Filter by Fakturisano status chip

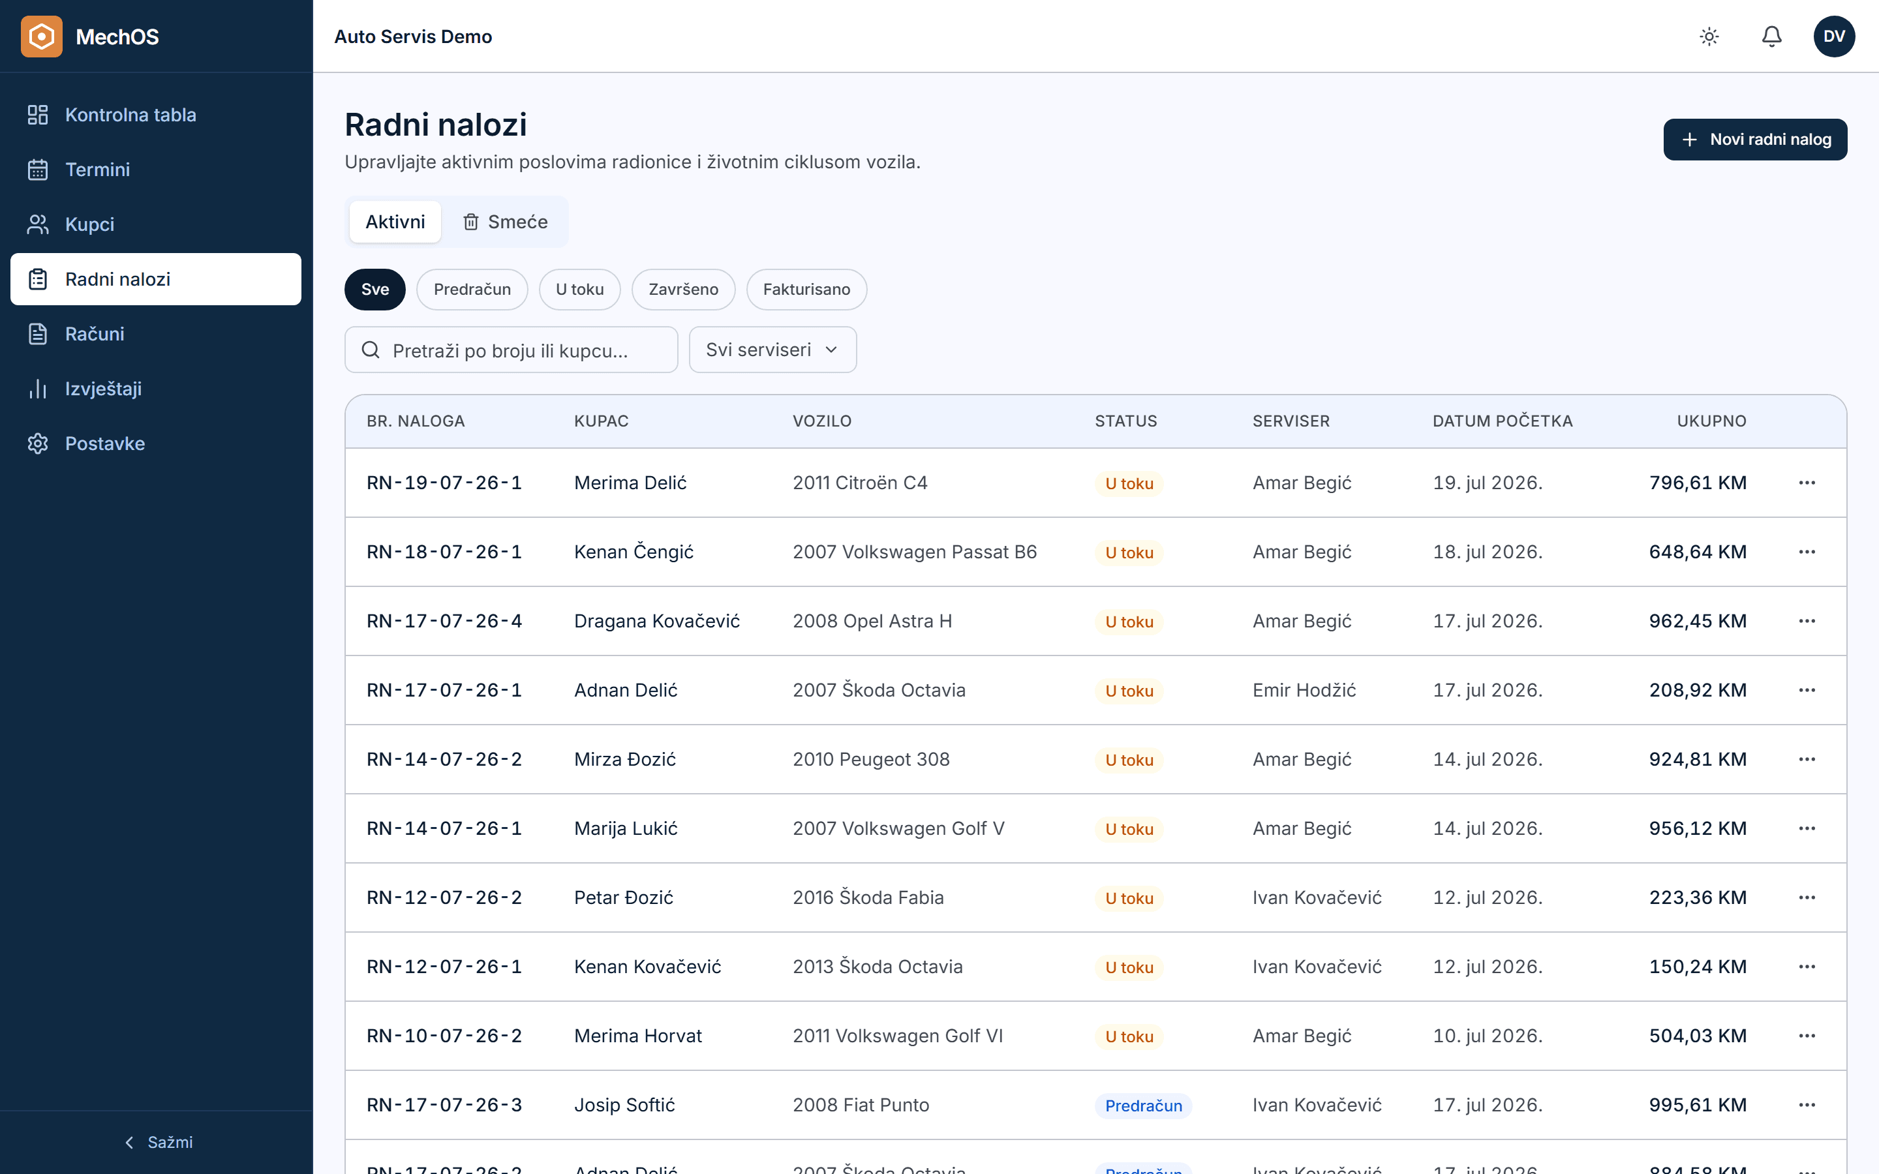point(806,290)
